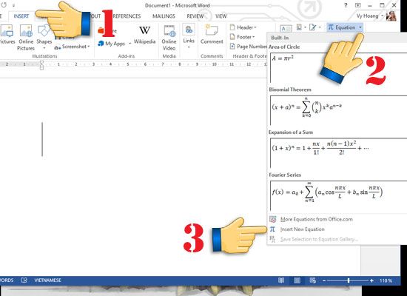
Task: Click the proofing book icon in status bar
Action: click(24, 280)
